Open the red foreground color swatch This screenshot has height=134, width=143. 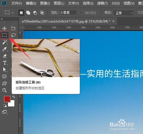7,99
